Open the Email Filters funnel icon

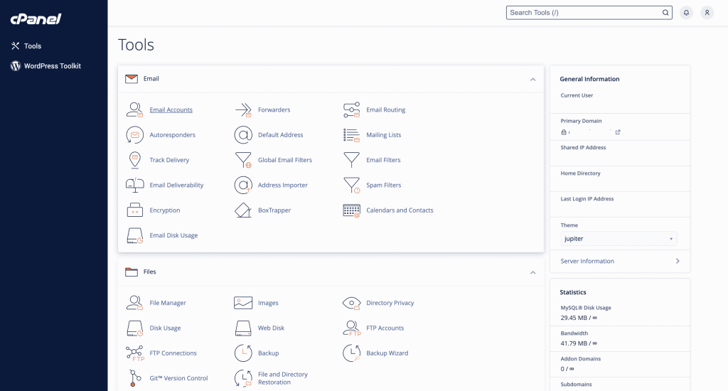(x=351, y=160)
